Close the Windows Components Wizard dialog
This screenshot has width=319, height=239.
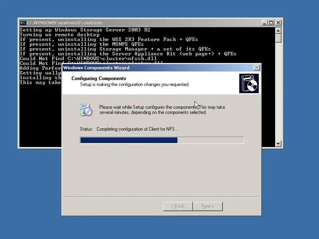point(257,68)
